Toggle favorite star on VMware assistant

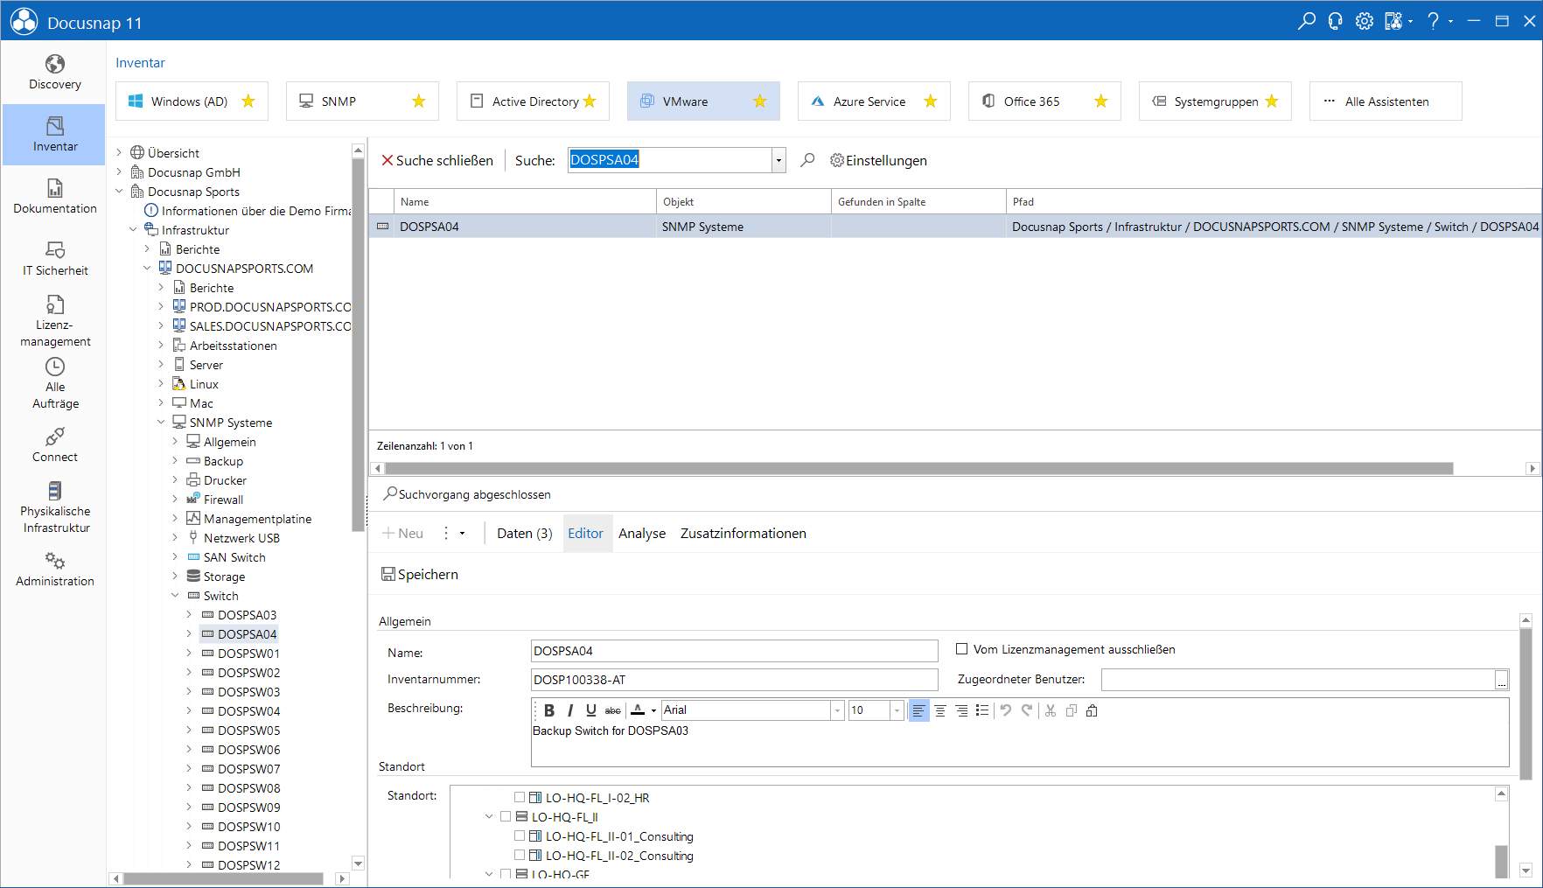pyautogui.click(x=760, y=101)
